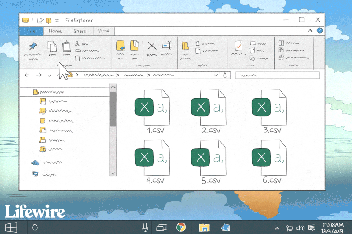Click the New folder icon

pos(185,46)
